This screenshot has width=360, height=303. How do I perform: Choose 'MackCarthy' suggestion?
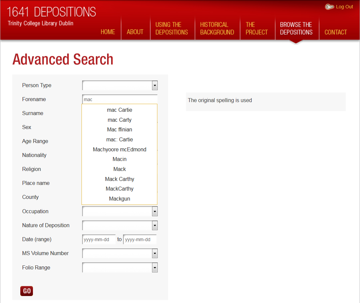119,189
